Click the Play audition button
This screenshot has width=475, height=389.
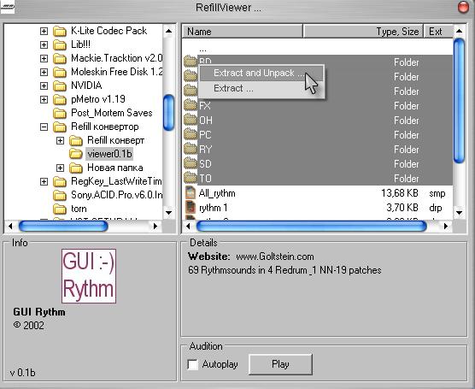280,364
